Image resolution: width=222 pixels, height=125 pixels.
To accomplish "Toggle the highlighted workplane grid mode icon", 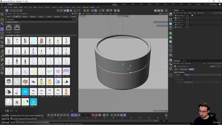I will [96, 10].
